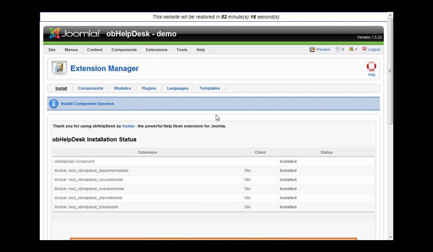Click the Version 1.5.22 text

point(369,37)
